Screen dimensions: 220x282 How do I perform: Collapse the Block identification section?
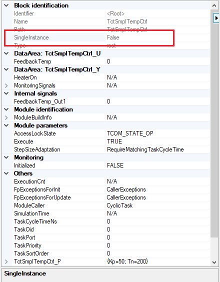click(6, 5)
